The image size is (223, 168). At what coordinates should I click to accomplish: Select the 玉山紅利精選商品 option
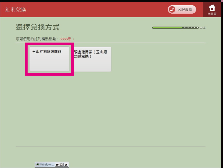coord(49,59)
